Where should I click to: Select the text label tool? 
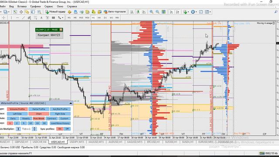click(x=48, y=17)
